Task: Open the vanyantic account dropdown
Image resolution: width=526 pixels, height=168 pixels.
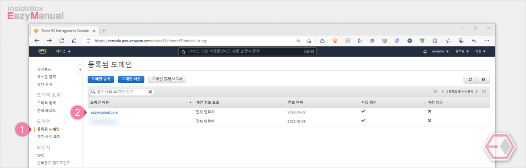Action: click(x=440, y=51)
